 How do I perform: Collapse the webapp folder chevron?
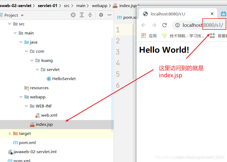(21, 97)
